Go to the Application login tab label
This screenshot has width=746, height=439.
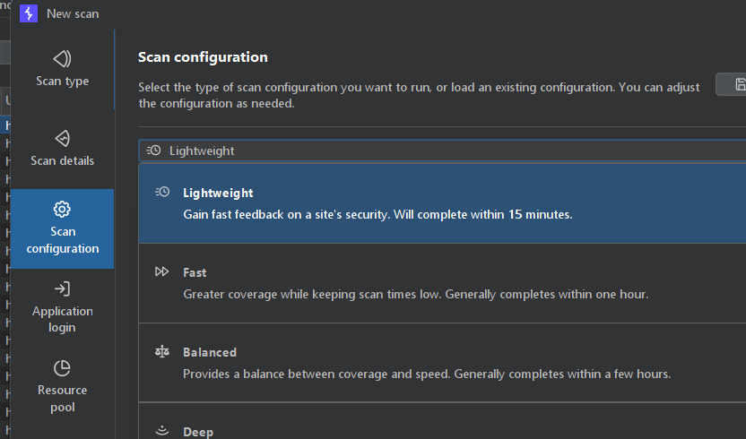62,319
